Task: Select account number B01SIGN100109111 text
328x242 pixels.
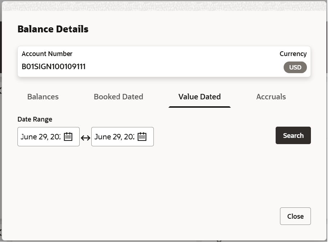Action: 53,67
